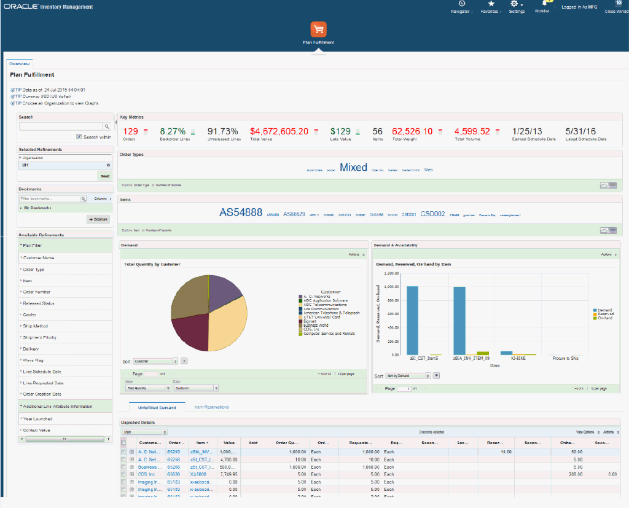
Task: Open Actions menu in Demand panel
Action: tap(356, 254)
